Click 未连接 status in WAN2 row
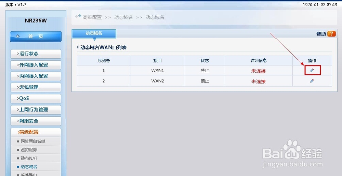The width and height of the screenshot is (342, 176). [259, 82]
